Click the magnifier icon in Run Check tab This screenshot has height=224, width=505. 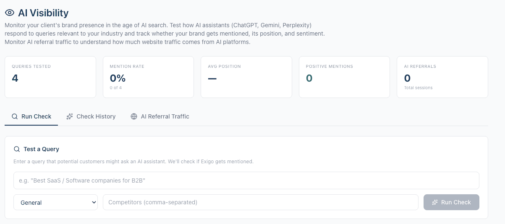tap(15, 116)
